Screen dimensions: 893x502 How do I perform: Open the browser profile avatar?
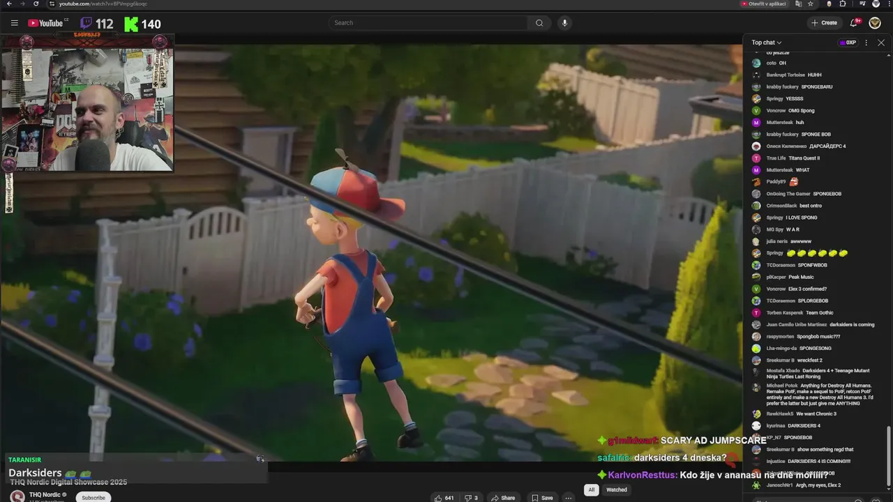(876, 3)
